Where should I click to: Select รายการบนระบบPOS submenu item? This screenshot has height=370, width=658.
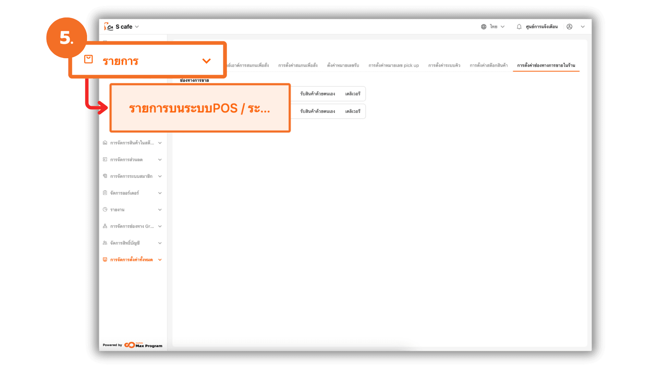click(199, 108)
